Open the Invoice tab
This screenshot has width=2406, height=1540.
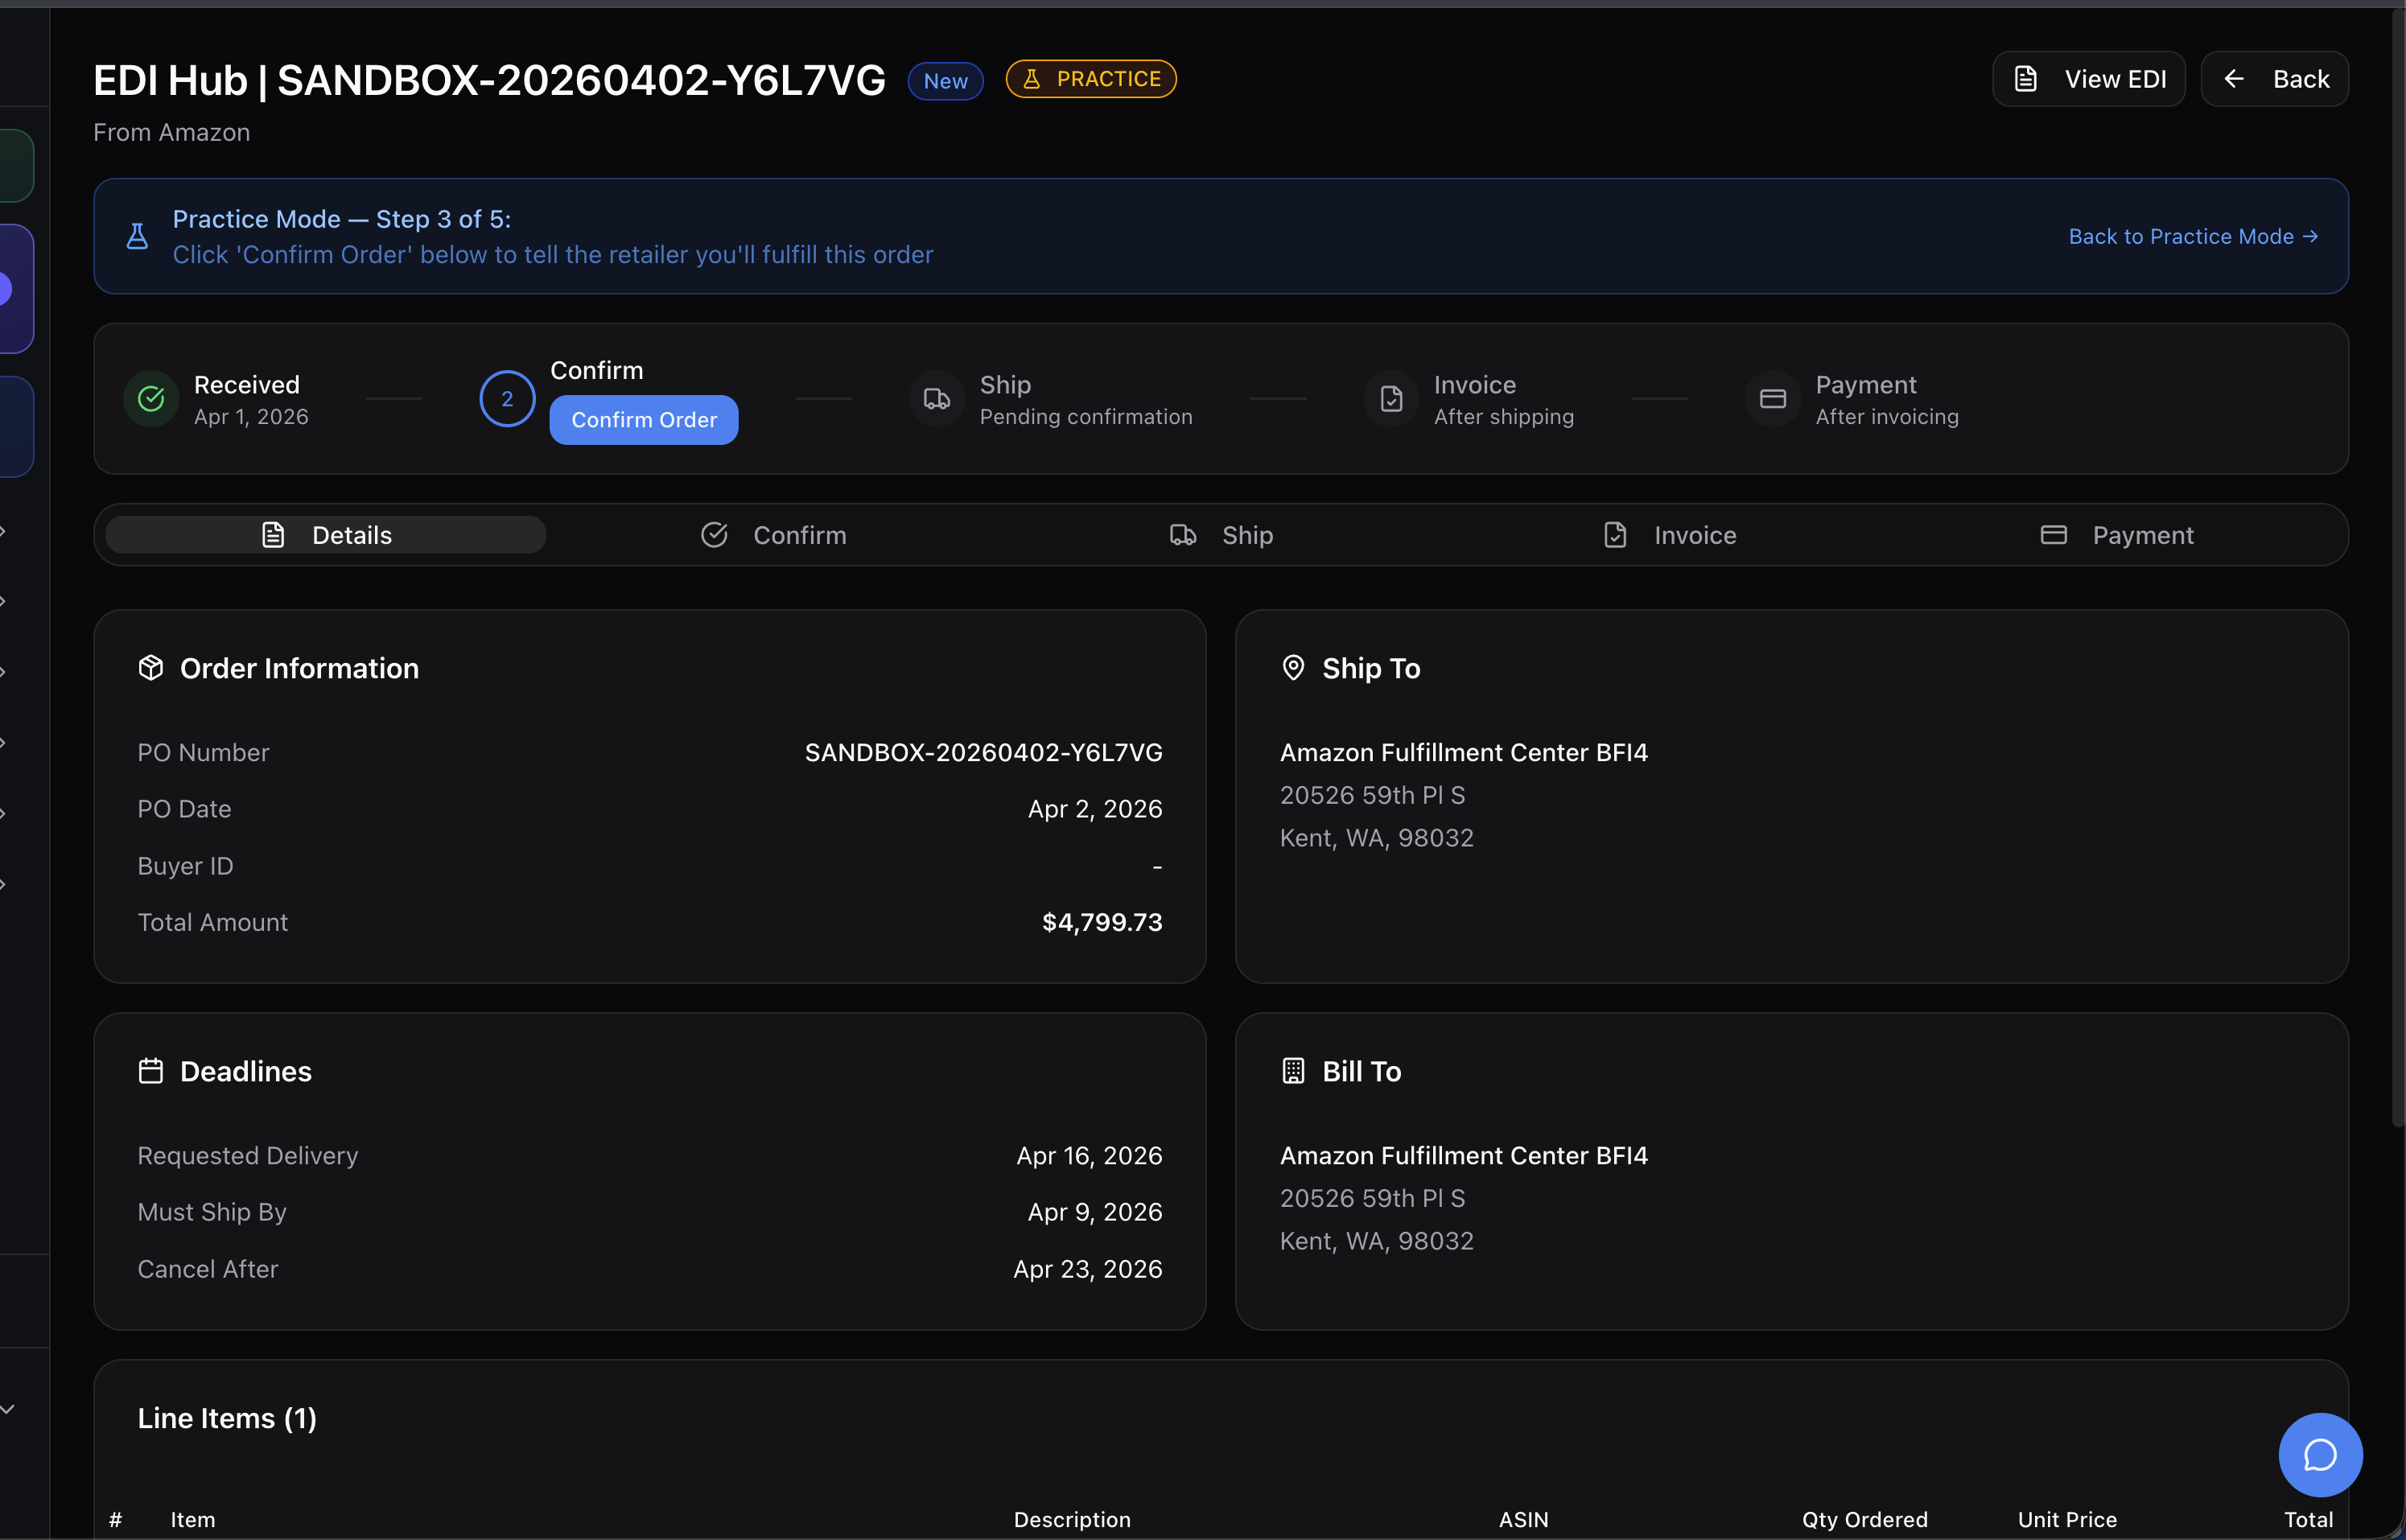click(1669, 535)
